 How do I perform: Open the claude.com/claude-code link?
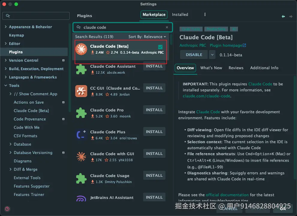click(x=206, y=96)
